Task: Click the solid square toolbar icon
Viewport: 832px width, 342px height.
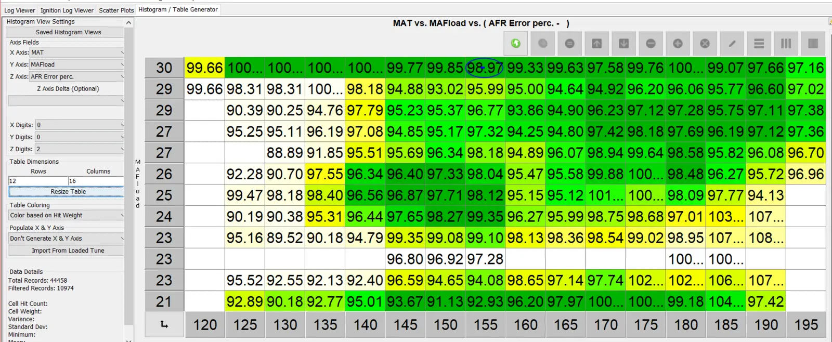Action: (x=813, y=44)
